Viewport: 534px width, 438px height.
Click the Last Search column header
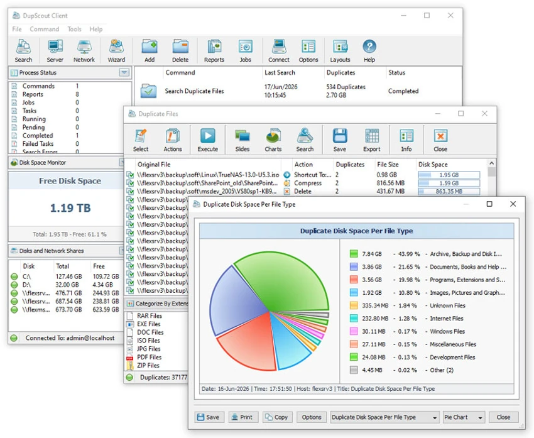(x=280, y=72)
